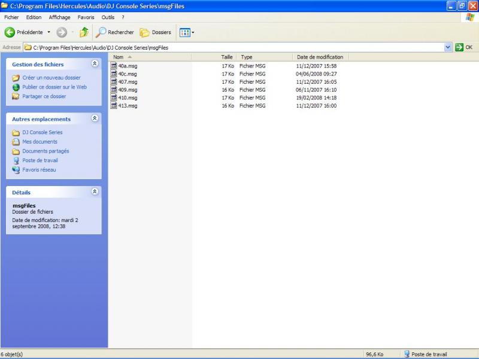Screen dimensions: 479x359
Task: Open the Précédente history dropdown arrow
Action: click(x=49, y=32)
